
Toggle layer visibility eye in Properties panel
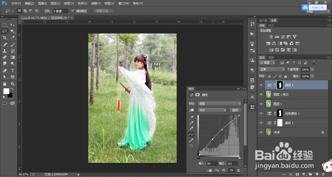pyautogui.click(x=231, y=170)
